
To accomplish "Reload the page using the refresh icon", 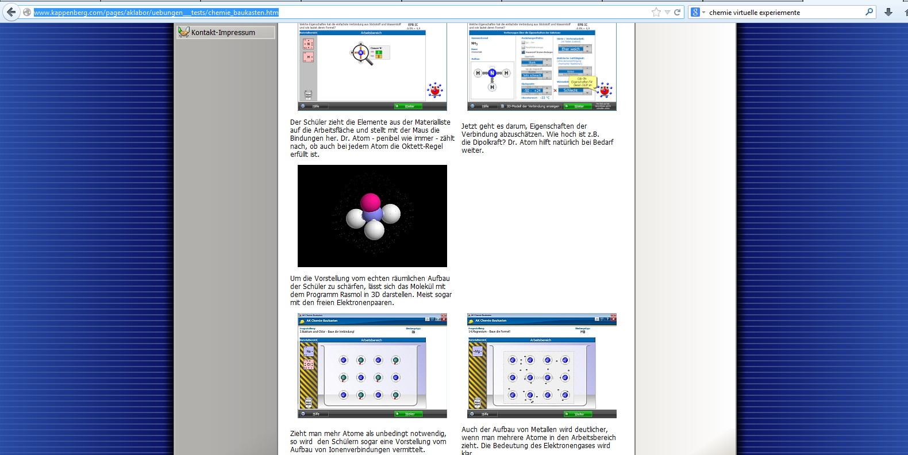I will (x=677, y=12).
